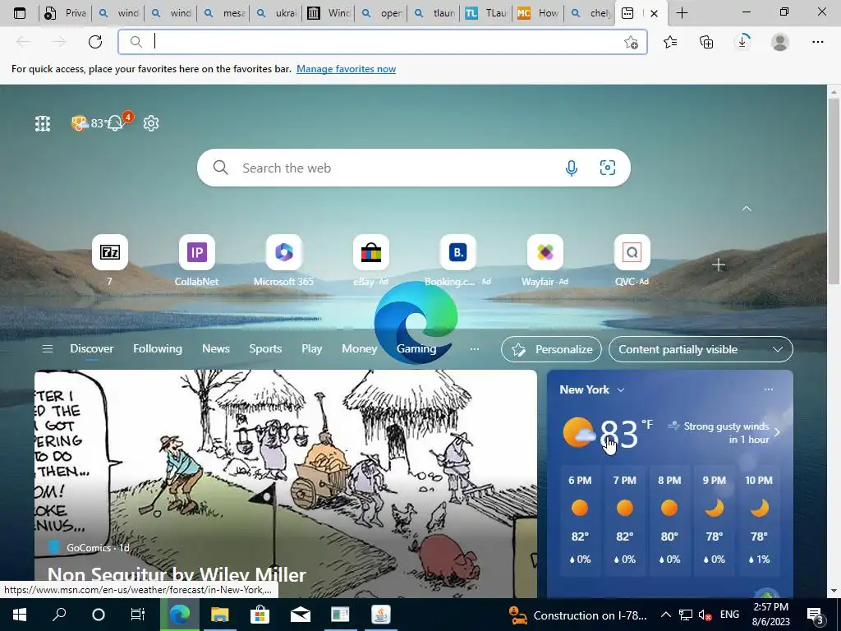The width and height of the screenshot is (841, 631).
Task: Click the Personalize button
Action: point(551,349)
